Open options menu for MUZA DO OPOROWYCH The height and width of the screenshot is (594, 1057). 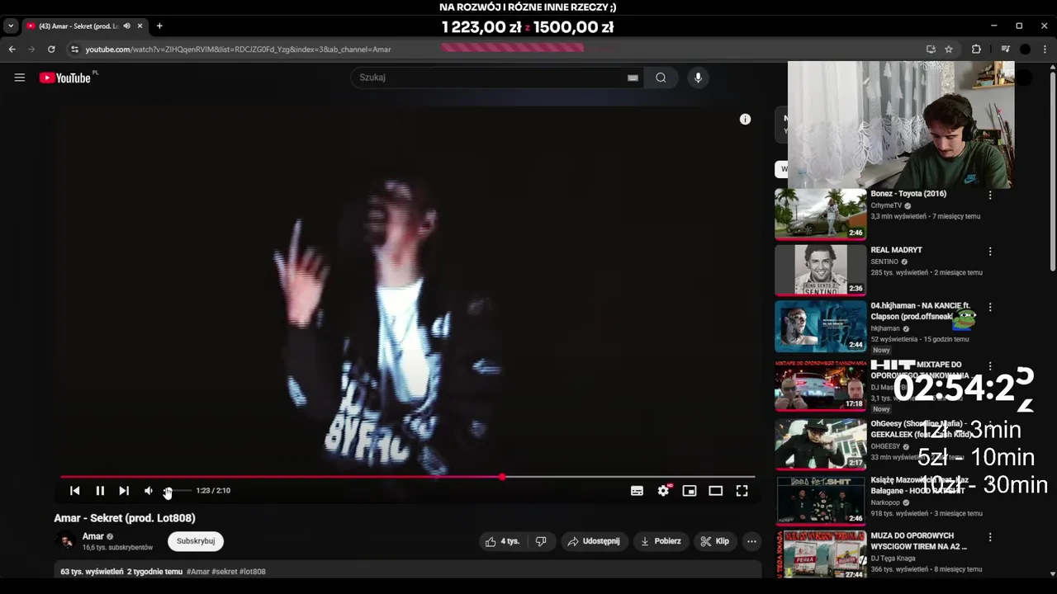click(x=990, y=537)
